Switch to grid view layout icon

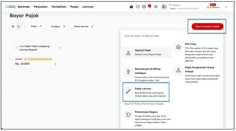[x=13, y=27]
